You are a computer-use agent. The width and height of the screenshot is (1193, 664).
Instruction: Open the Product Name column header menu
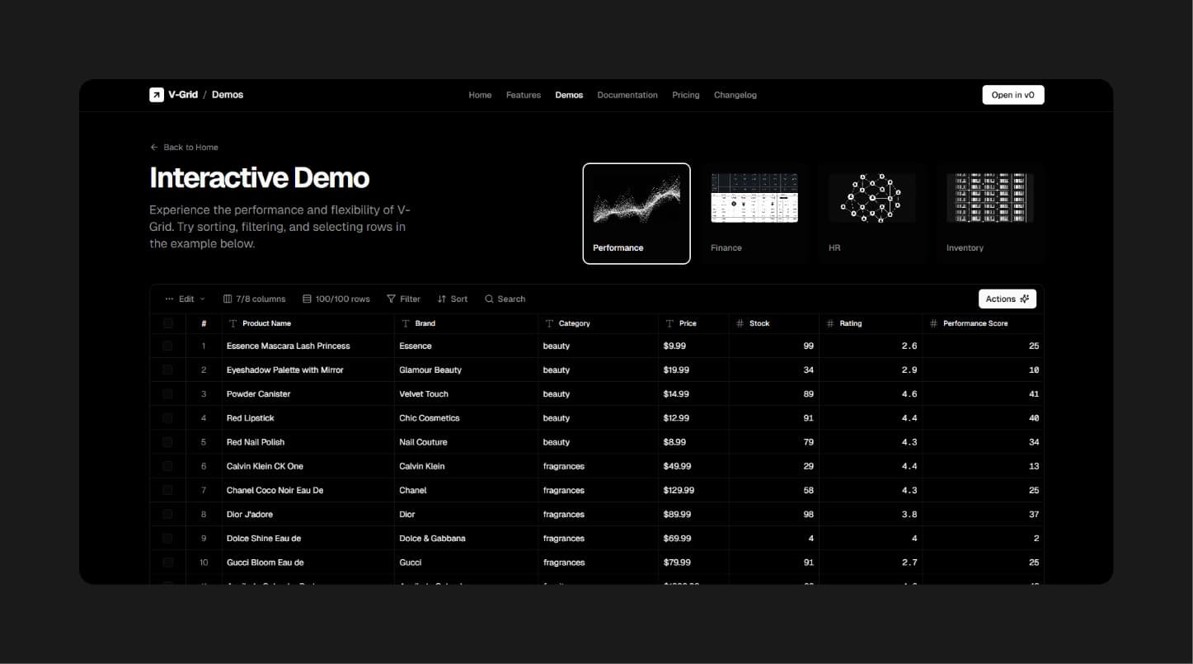pyautogui.click(x=266, y=323)
